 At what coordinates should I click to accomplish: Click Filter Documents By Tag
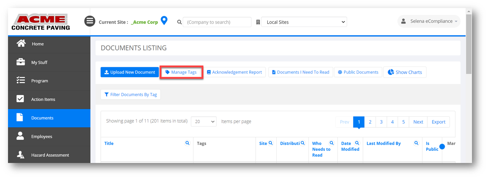click(130, 95)
